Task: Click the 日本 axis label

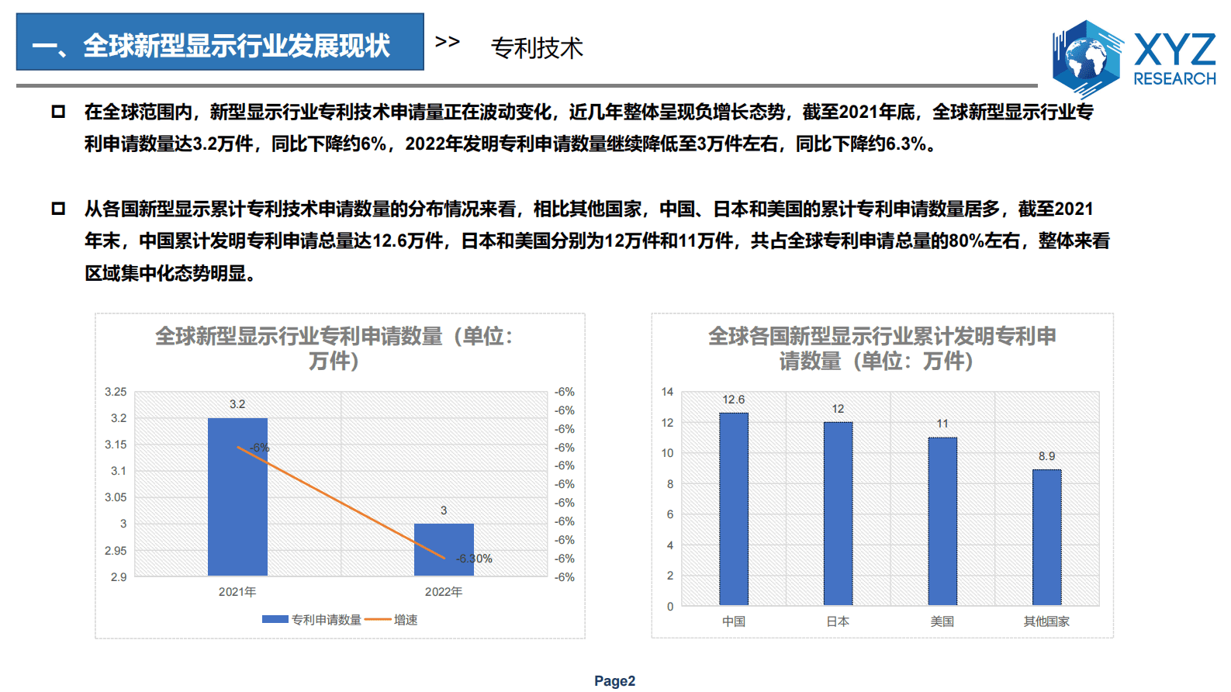Action: [x=838, y=621]
